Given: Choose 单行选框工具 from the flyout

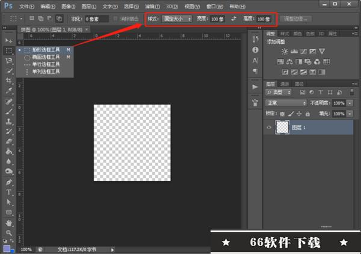Looking at the screenshot, I should pyautogui.click(x=45, y=64).
